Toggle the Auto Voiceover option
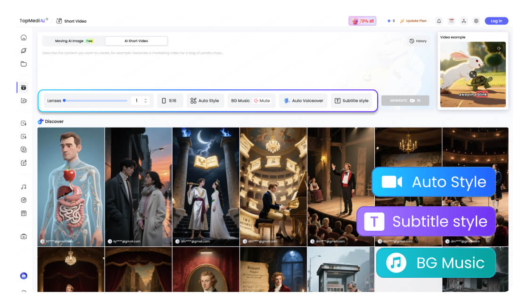Screen dimensions: 528x307 coord(303,101)
